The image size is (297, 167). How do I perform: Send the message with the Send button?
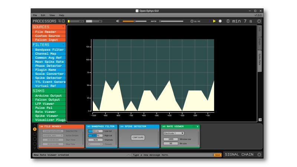pos(218,155)
